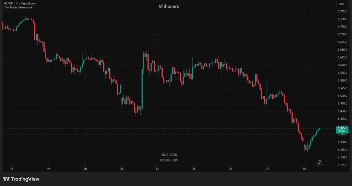The height and width of the screenshot is (186, 352).
Task: Click the 6,500.0 price axis label
Action: point(342,96)
